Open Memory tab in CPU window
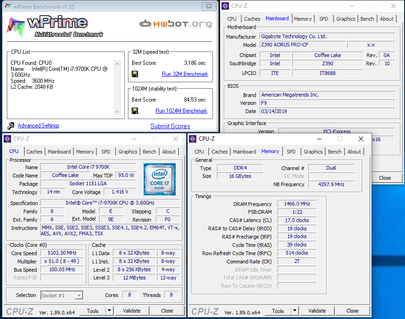The width and height of the screenshot is (405, 319). tap(85, 152)
